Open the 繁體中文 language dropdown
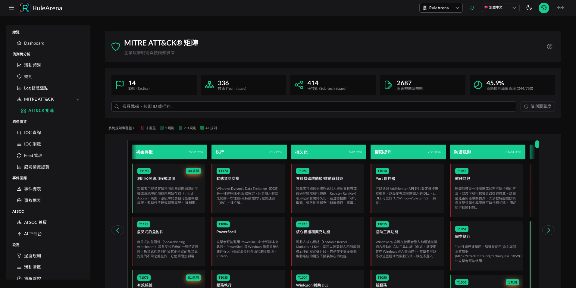This screenshot has width=576, height=288. pos(500,8)
